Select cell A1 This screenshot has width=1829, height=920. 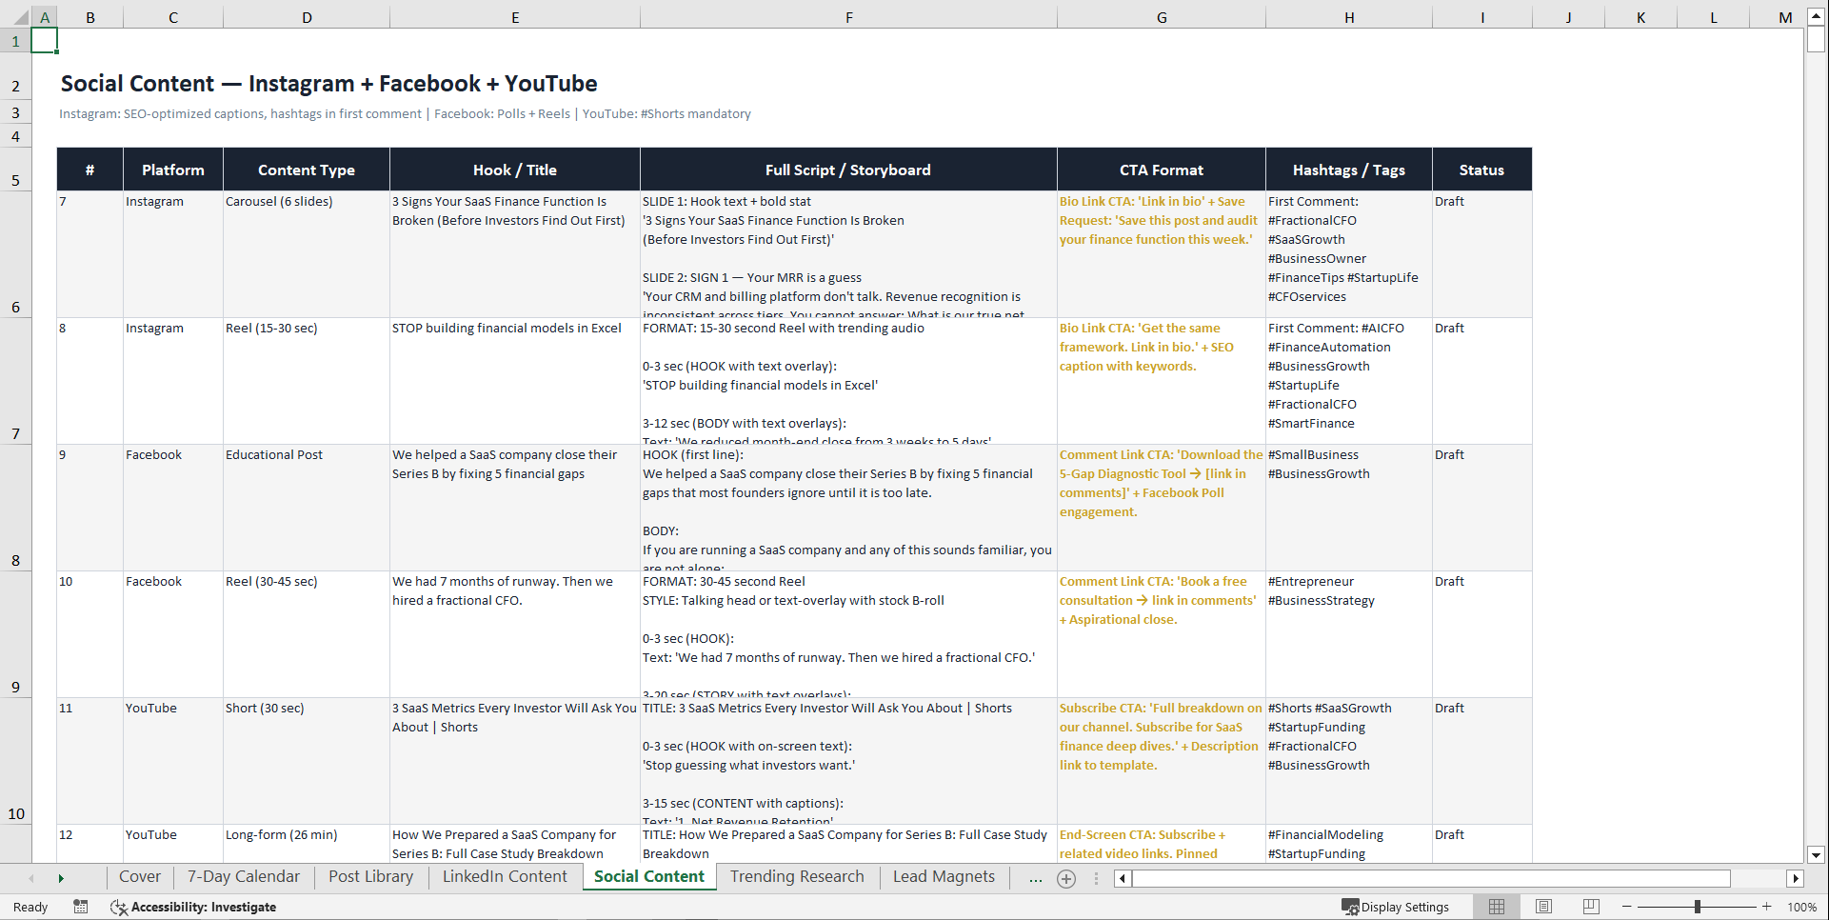click(45, 41)
